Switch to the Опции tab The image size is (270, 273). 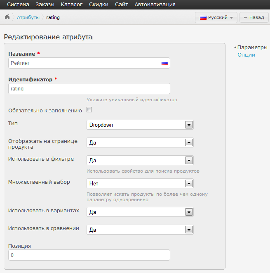[x=246, y=55]
